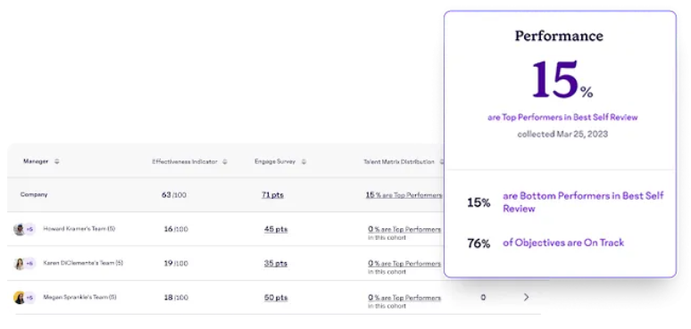Open Company 71 pts engage survey

(273, 195)
